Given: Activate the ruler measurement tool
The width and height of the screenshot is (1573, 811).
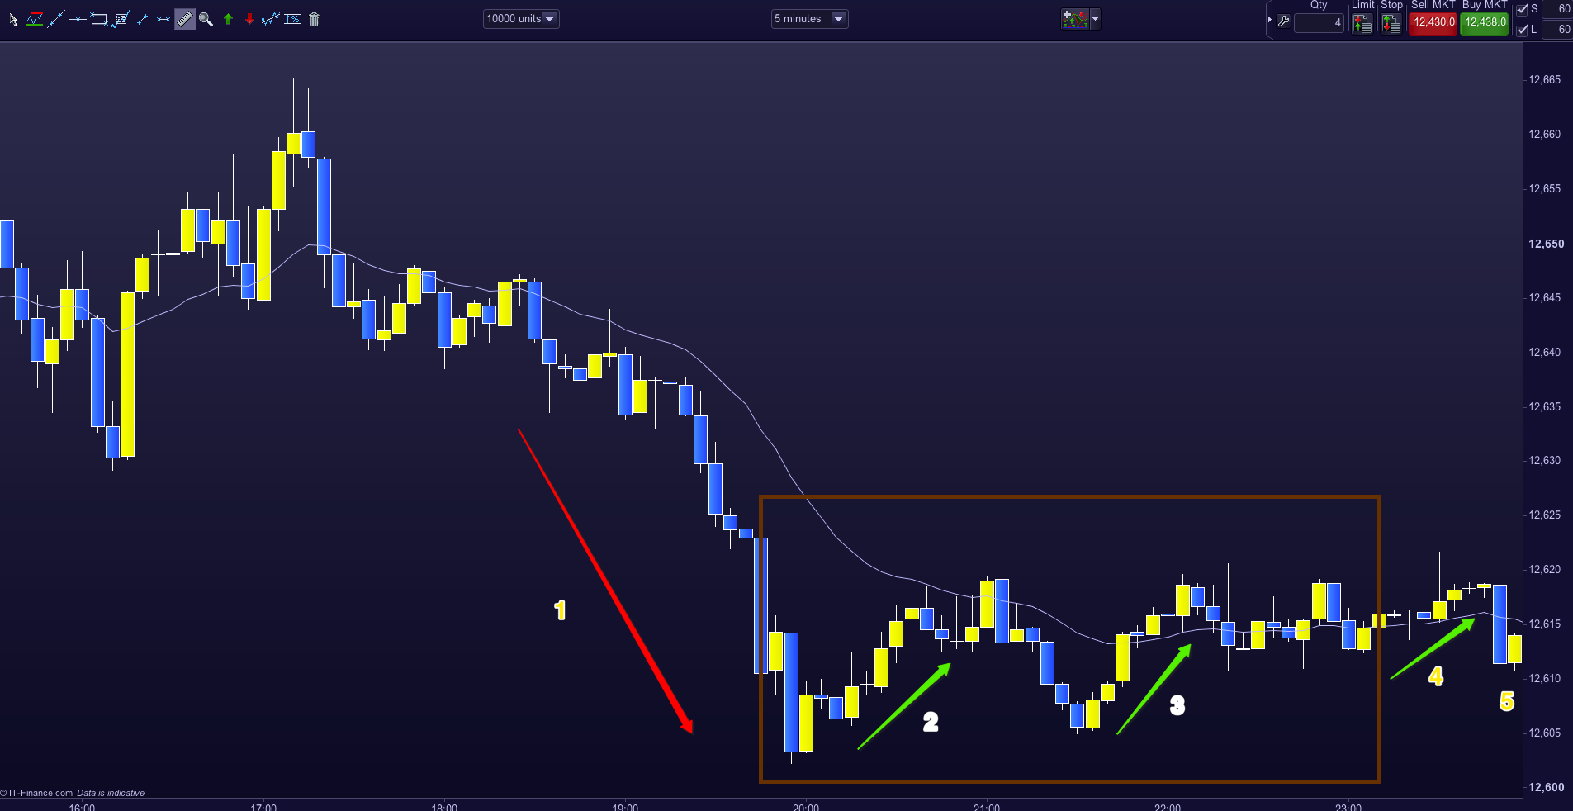Looking at the screenshot, I should [185, 19].
